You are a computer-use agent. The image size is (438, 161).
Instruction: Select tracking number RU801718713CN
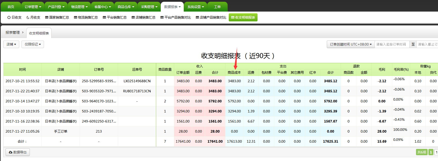[137, 91]
